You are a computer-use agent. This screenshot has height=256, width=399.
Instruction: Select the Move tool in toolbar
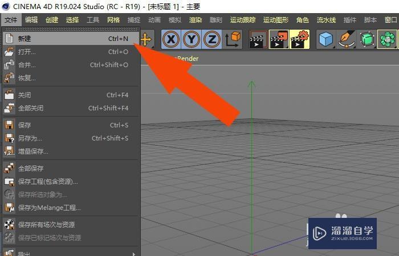(147, 39)
